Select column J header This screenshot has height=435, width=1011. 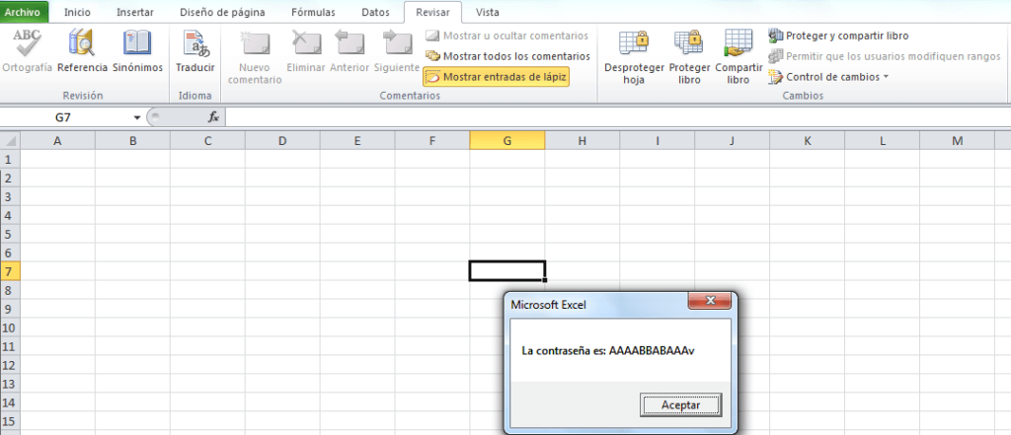(733, 140)
